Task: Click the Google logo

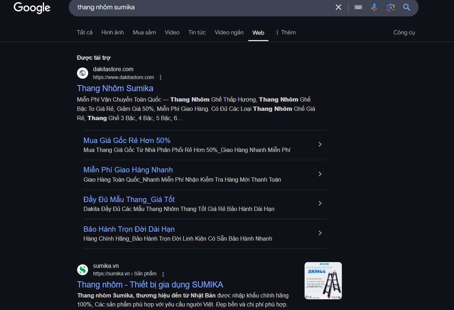Action: [x=32, y=8]
